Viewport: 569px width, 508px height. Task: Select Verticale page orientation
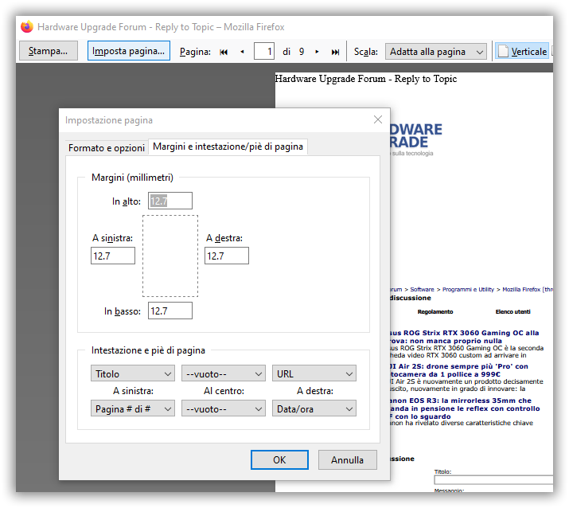point(522,51)
